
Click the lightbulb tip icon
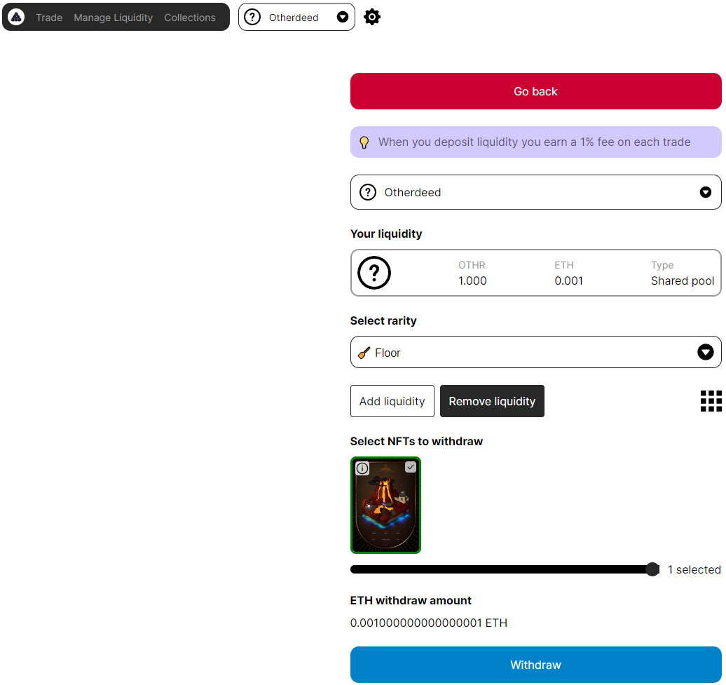(364, 142)
